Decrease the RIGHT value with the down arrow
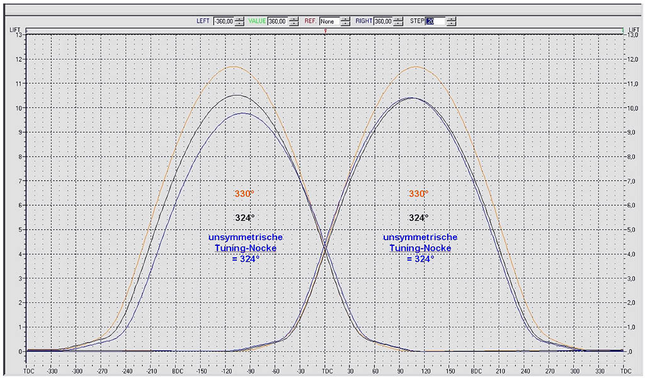The image size is (645, 378). [399, 23]
